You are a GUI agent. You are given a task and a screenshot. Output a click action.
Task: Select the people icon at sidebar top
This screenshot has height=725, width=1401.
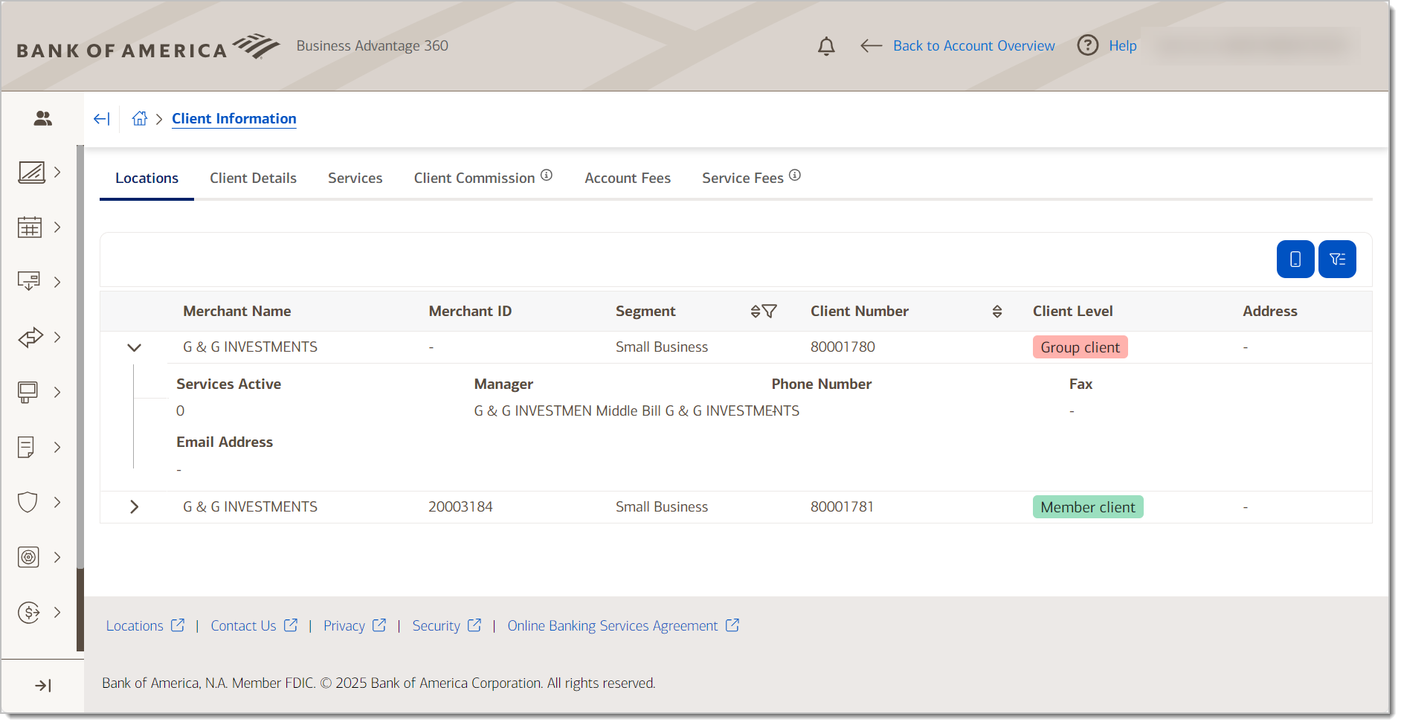point(42,117)
